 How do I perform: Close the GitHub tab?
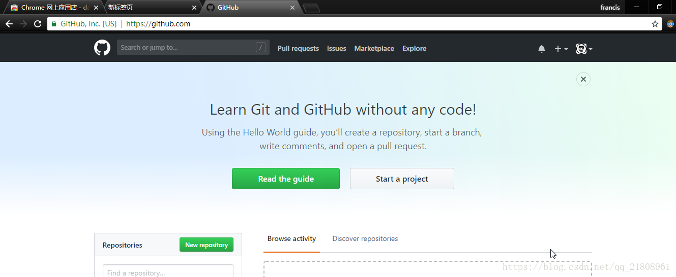[292, 8]
